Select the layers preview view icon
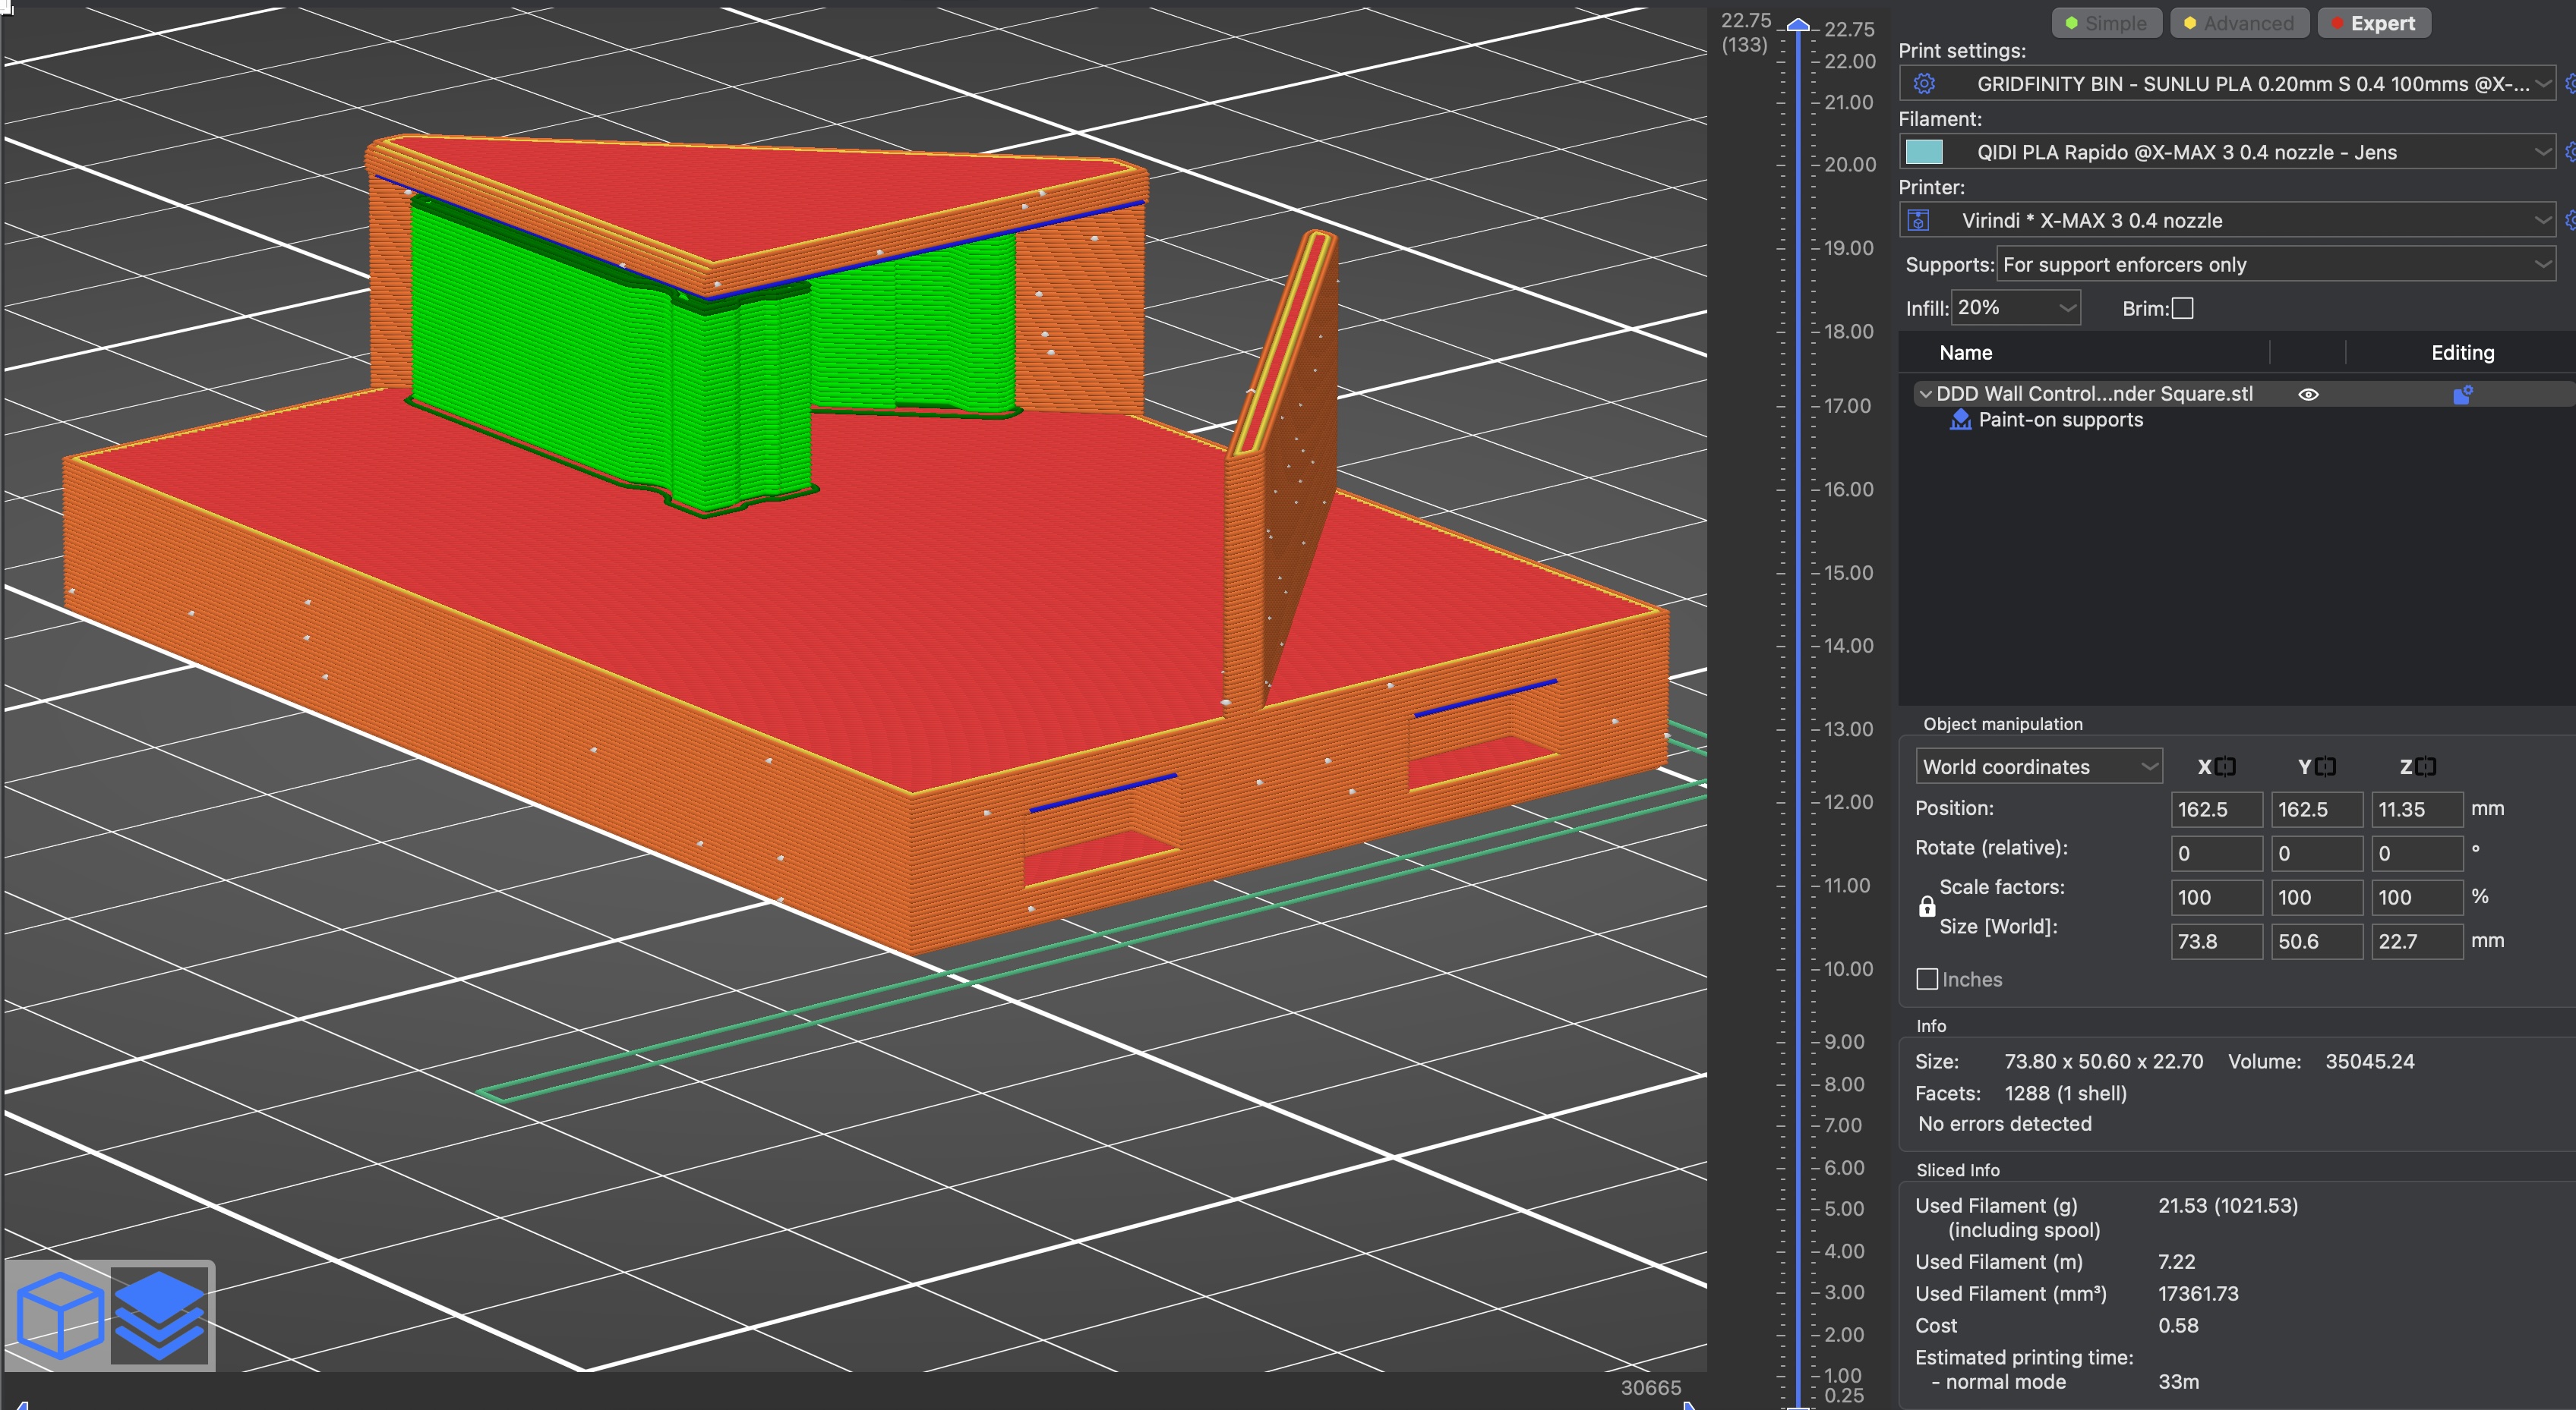 point(160,1314)
